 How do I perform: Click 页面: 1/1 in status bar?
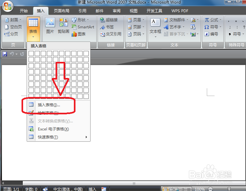[x=11, y=189]
